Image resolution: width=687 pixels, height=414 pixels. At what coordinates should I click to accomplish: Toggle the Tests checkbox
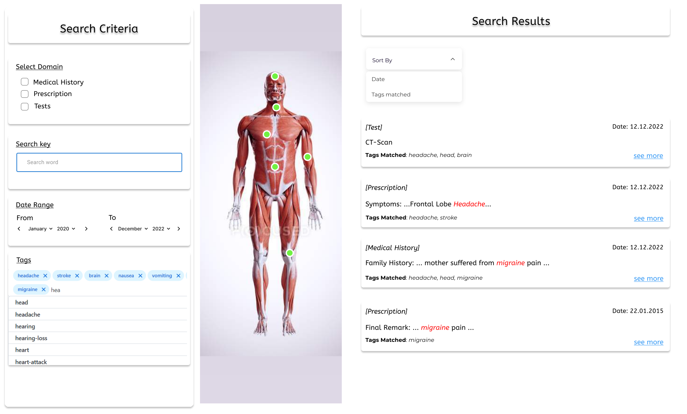(x=24, y=106)
